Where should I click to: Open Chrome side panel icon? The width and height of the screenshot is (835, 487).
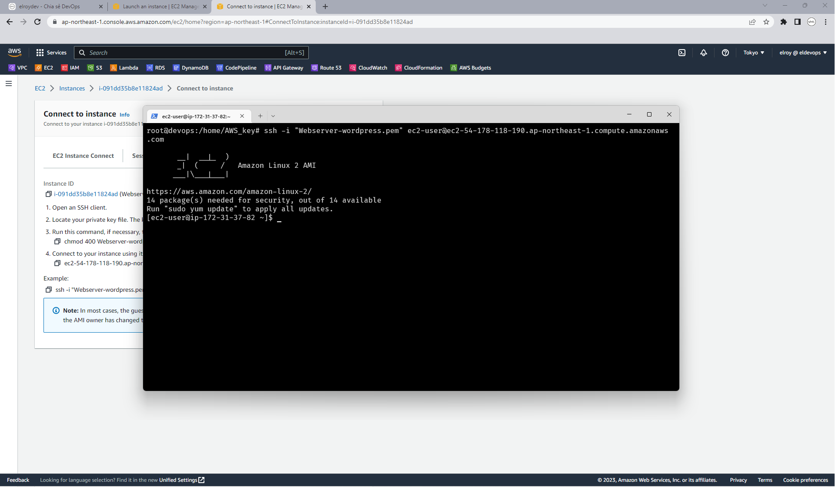coord(798,22)
